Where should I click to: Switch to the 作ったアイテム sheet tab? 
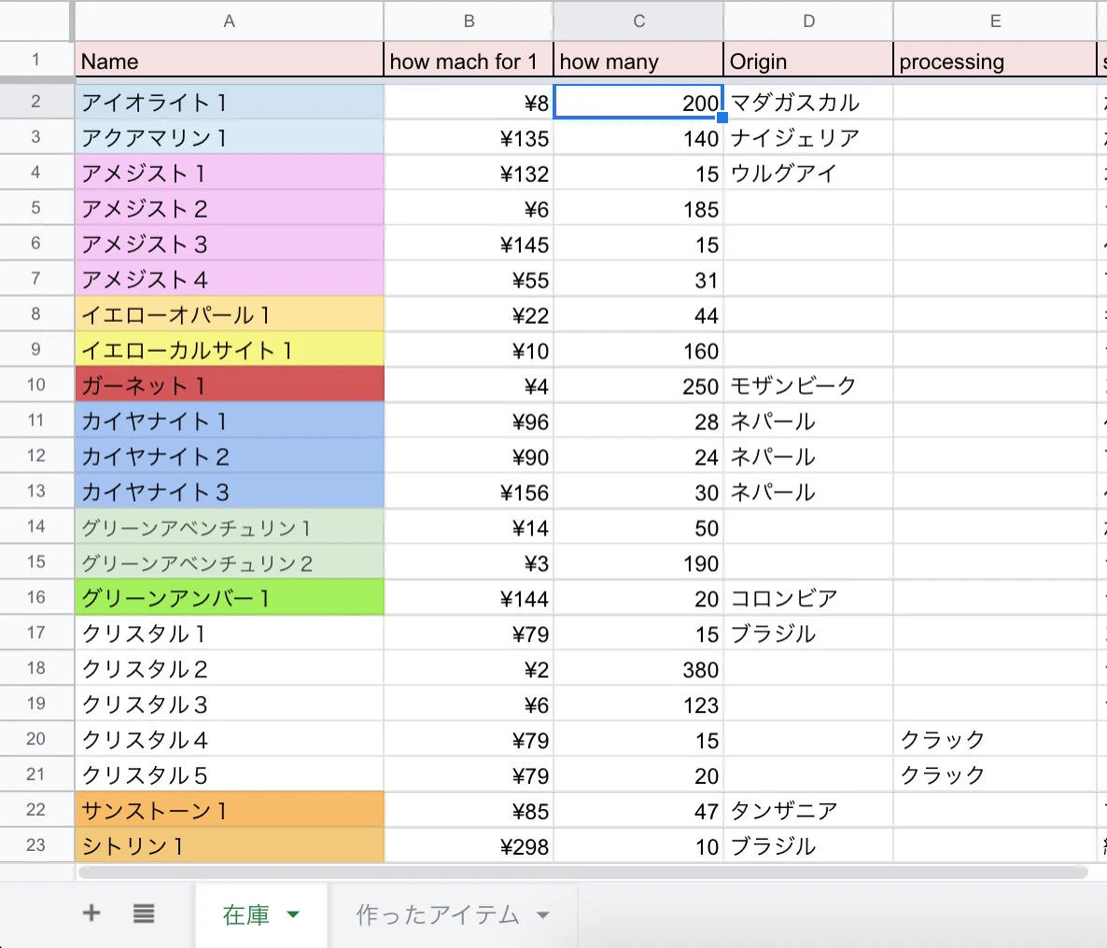click(439, 915)
